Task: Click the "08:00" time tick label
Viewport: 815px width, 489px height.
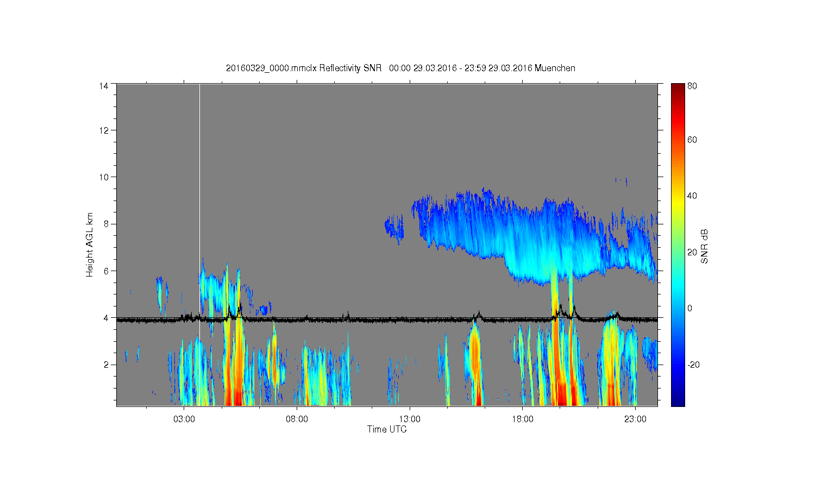Action: pos(297,419)
